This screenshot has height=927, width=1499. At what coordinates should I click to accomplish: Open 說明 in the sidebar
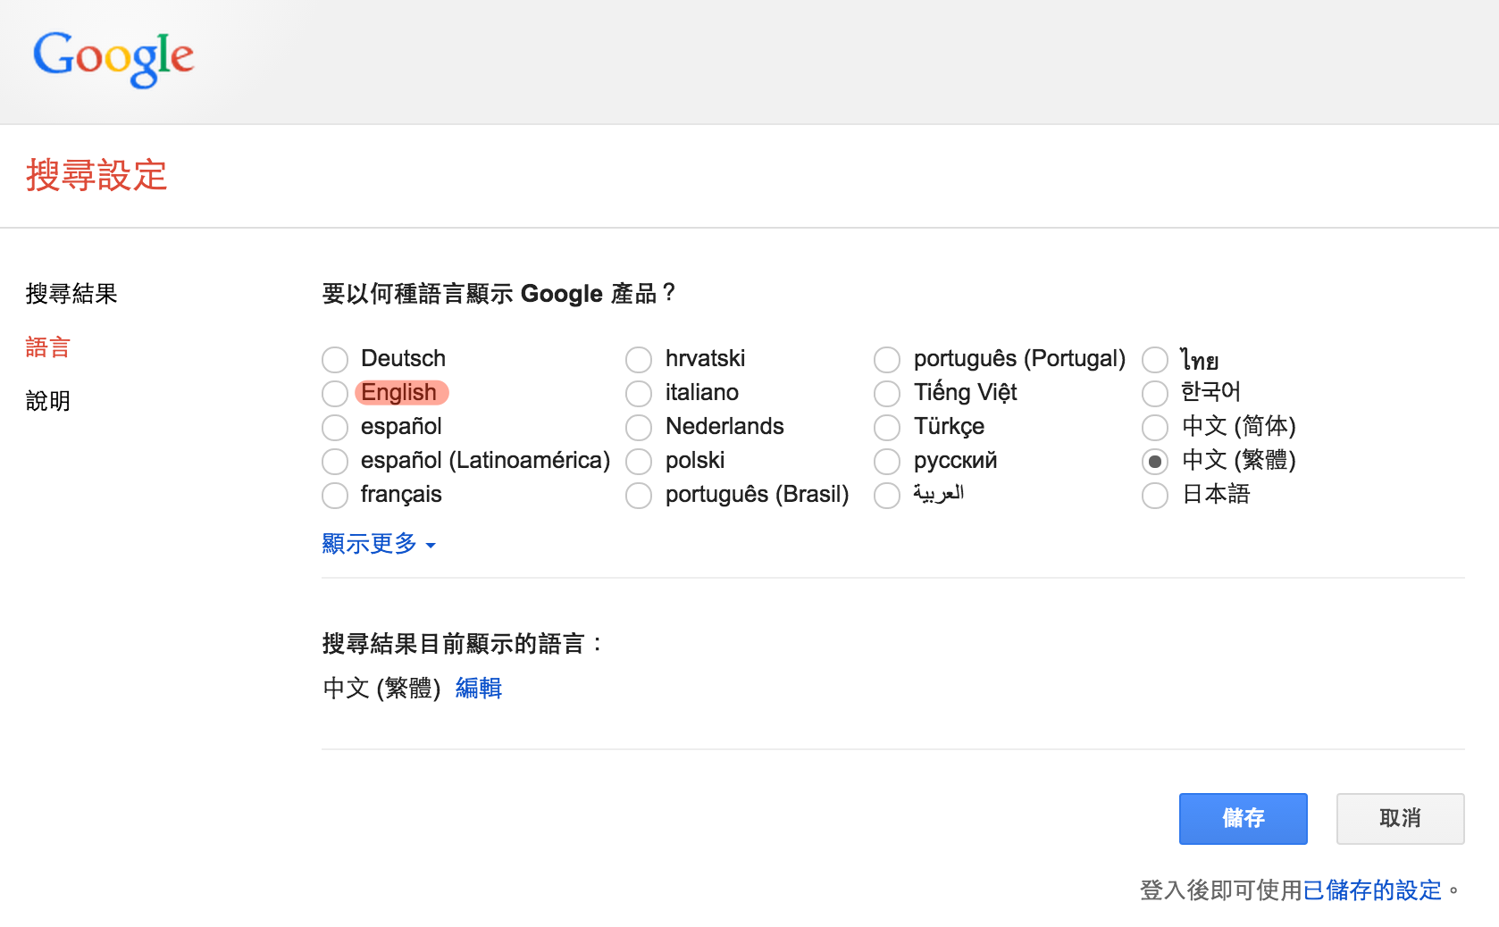tap(48, 401)
